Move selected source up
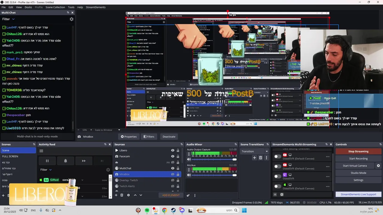The height and width of the screenshot is (215, 383). [135, 195]
